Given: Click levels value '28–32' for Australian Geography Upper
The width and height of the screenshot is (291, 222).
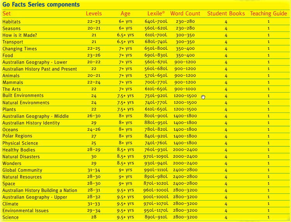Looking at the screenshot, I should click(x=94, y=197).
